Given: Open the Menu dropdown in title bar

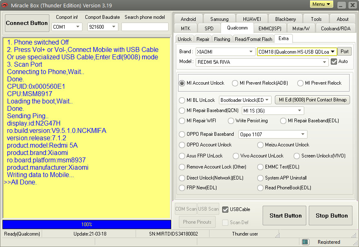Looking at the screenshot, I should (321, 4).
